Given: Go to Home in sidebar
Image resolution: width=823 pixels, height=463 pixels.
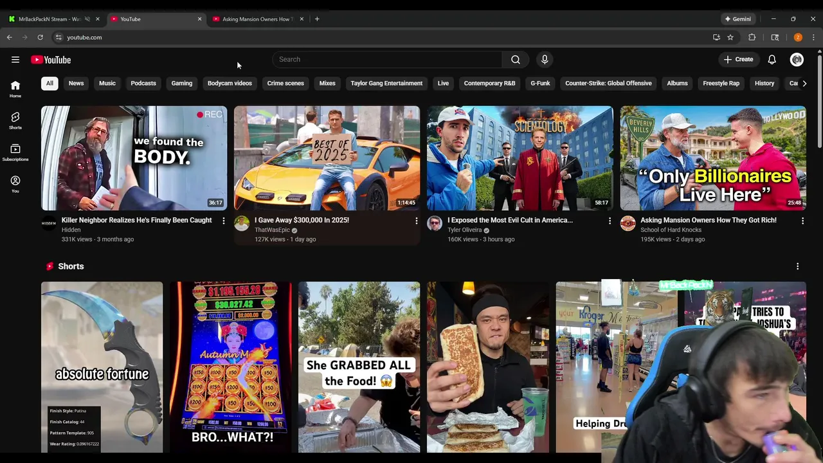Looking at the screenshot, I should coord(15,89).
